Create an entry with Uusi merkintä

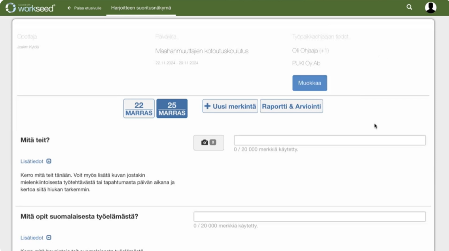[230, 106]
